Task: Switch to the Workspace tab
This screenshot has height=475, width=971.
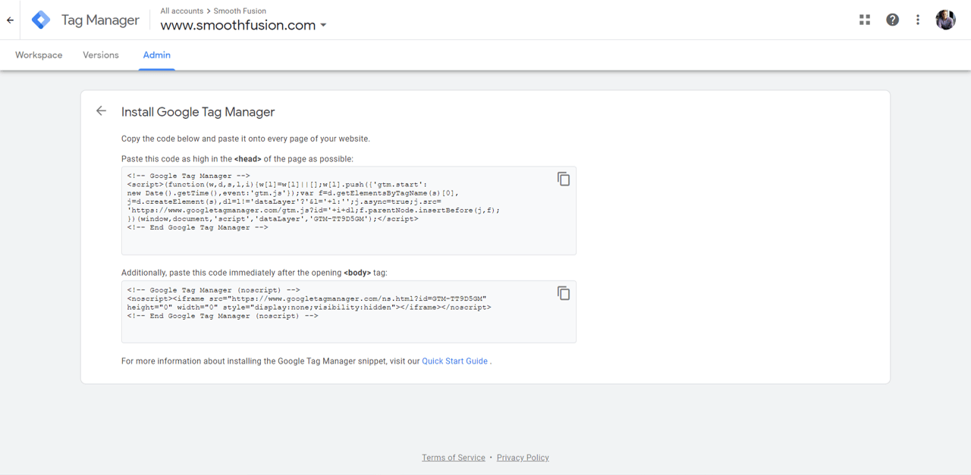Action: [39, 55]
